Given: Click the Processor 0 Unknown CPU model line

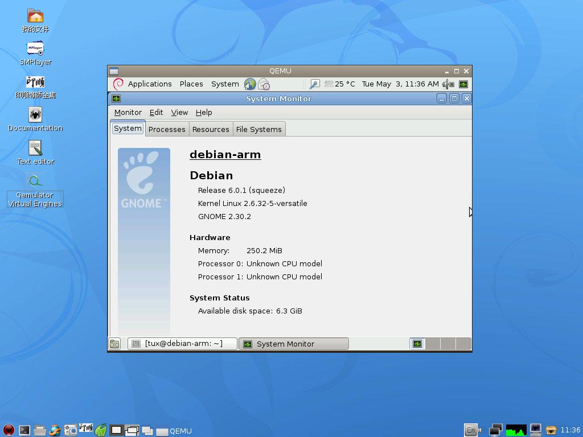Looking at the screenshot, I should (x=260, y=264).
